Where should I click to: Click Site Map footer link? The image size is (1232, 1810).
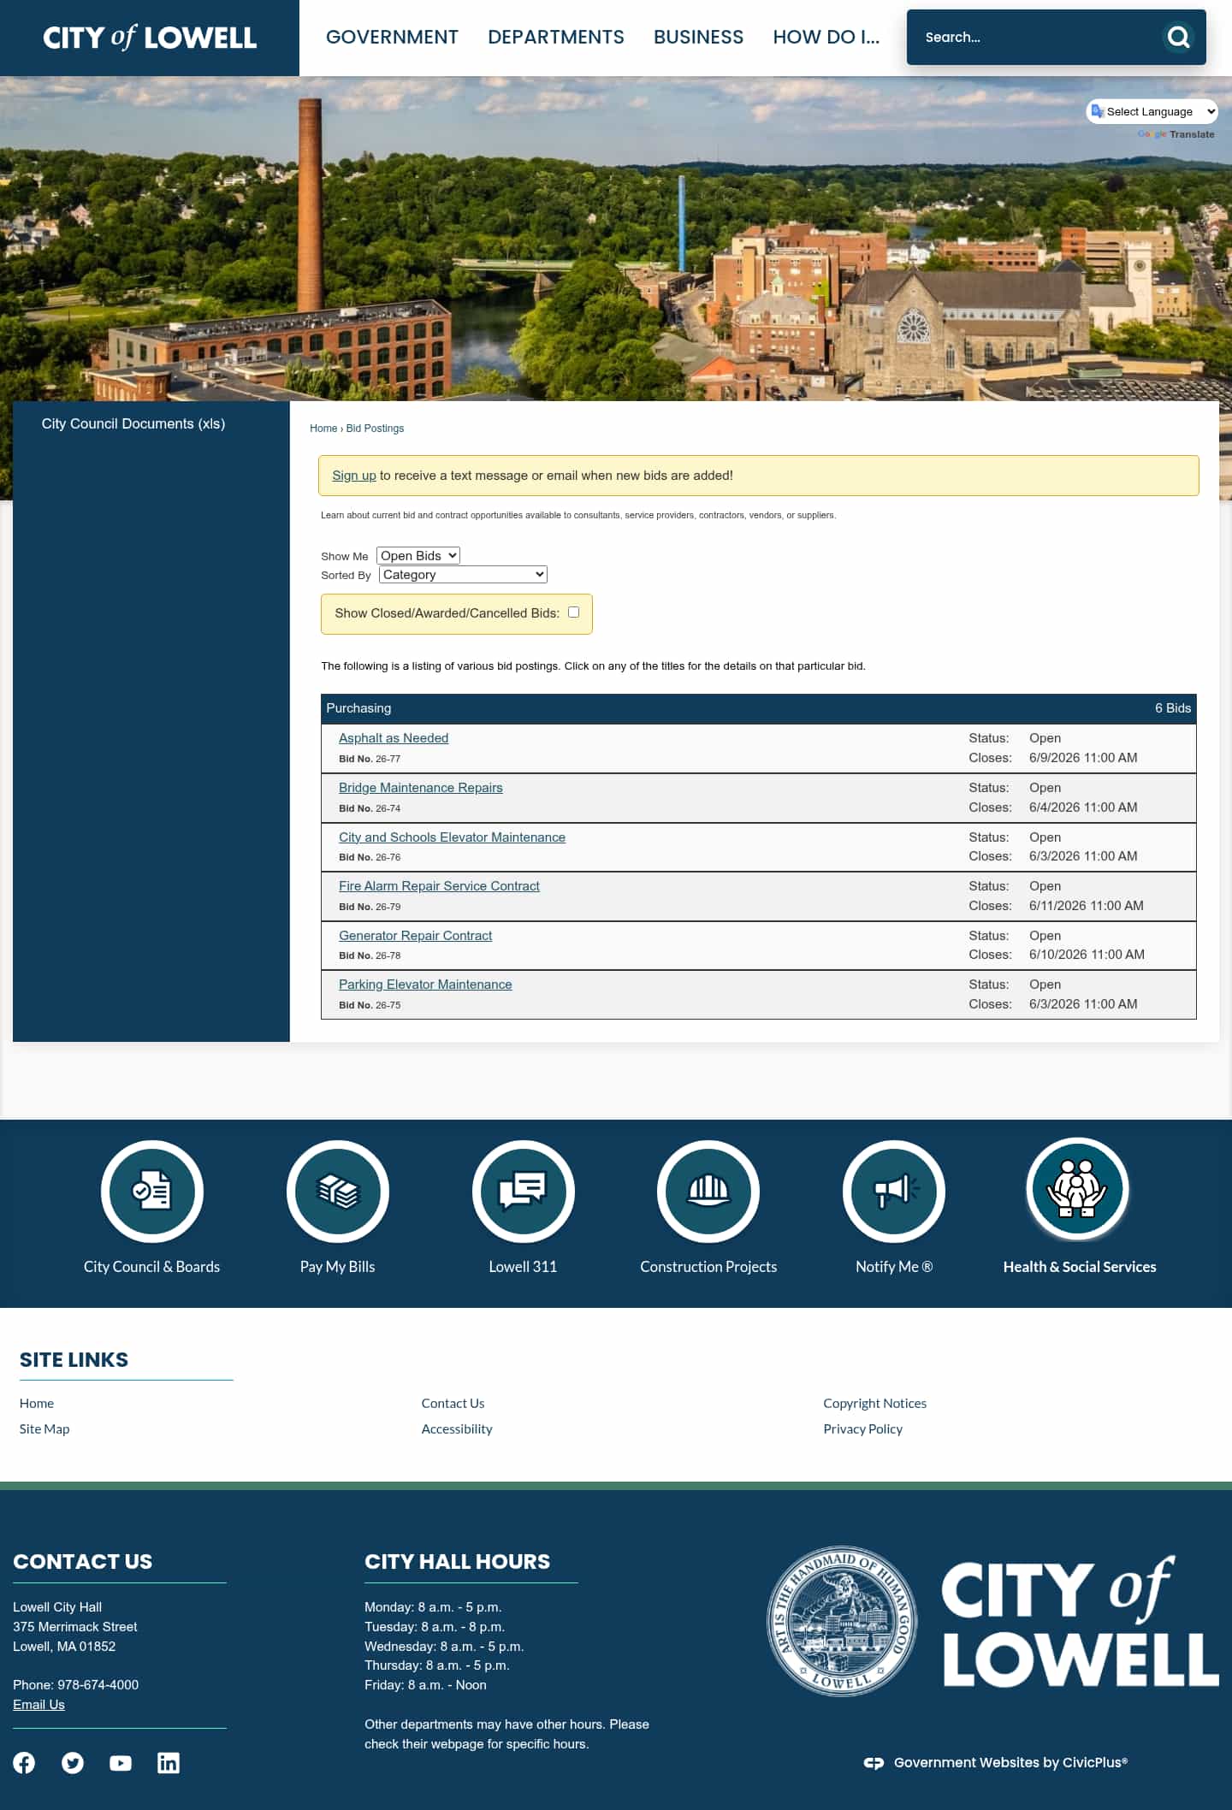(44, 1428)
